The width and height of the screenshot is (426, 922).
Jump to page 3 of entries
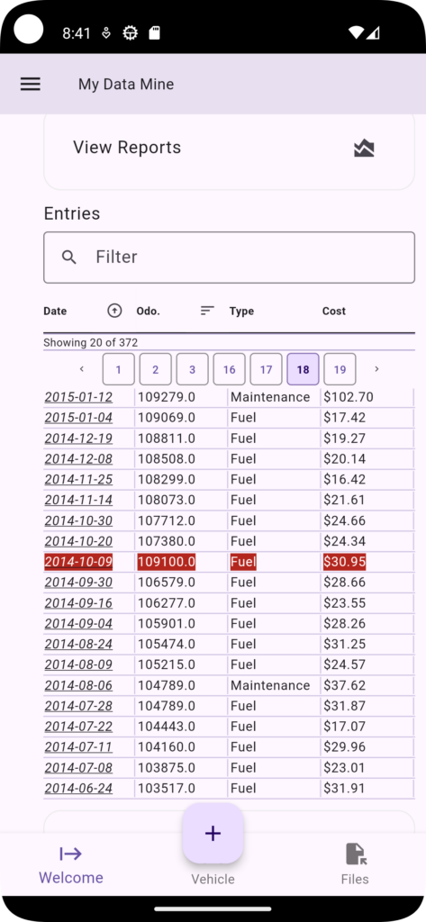193,369
